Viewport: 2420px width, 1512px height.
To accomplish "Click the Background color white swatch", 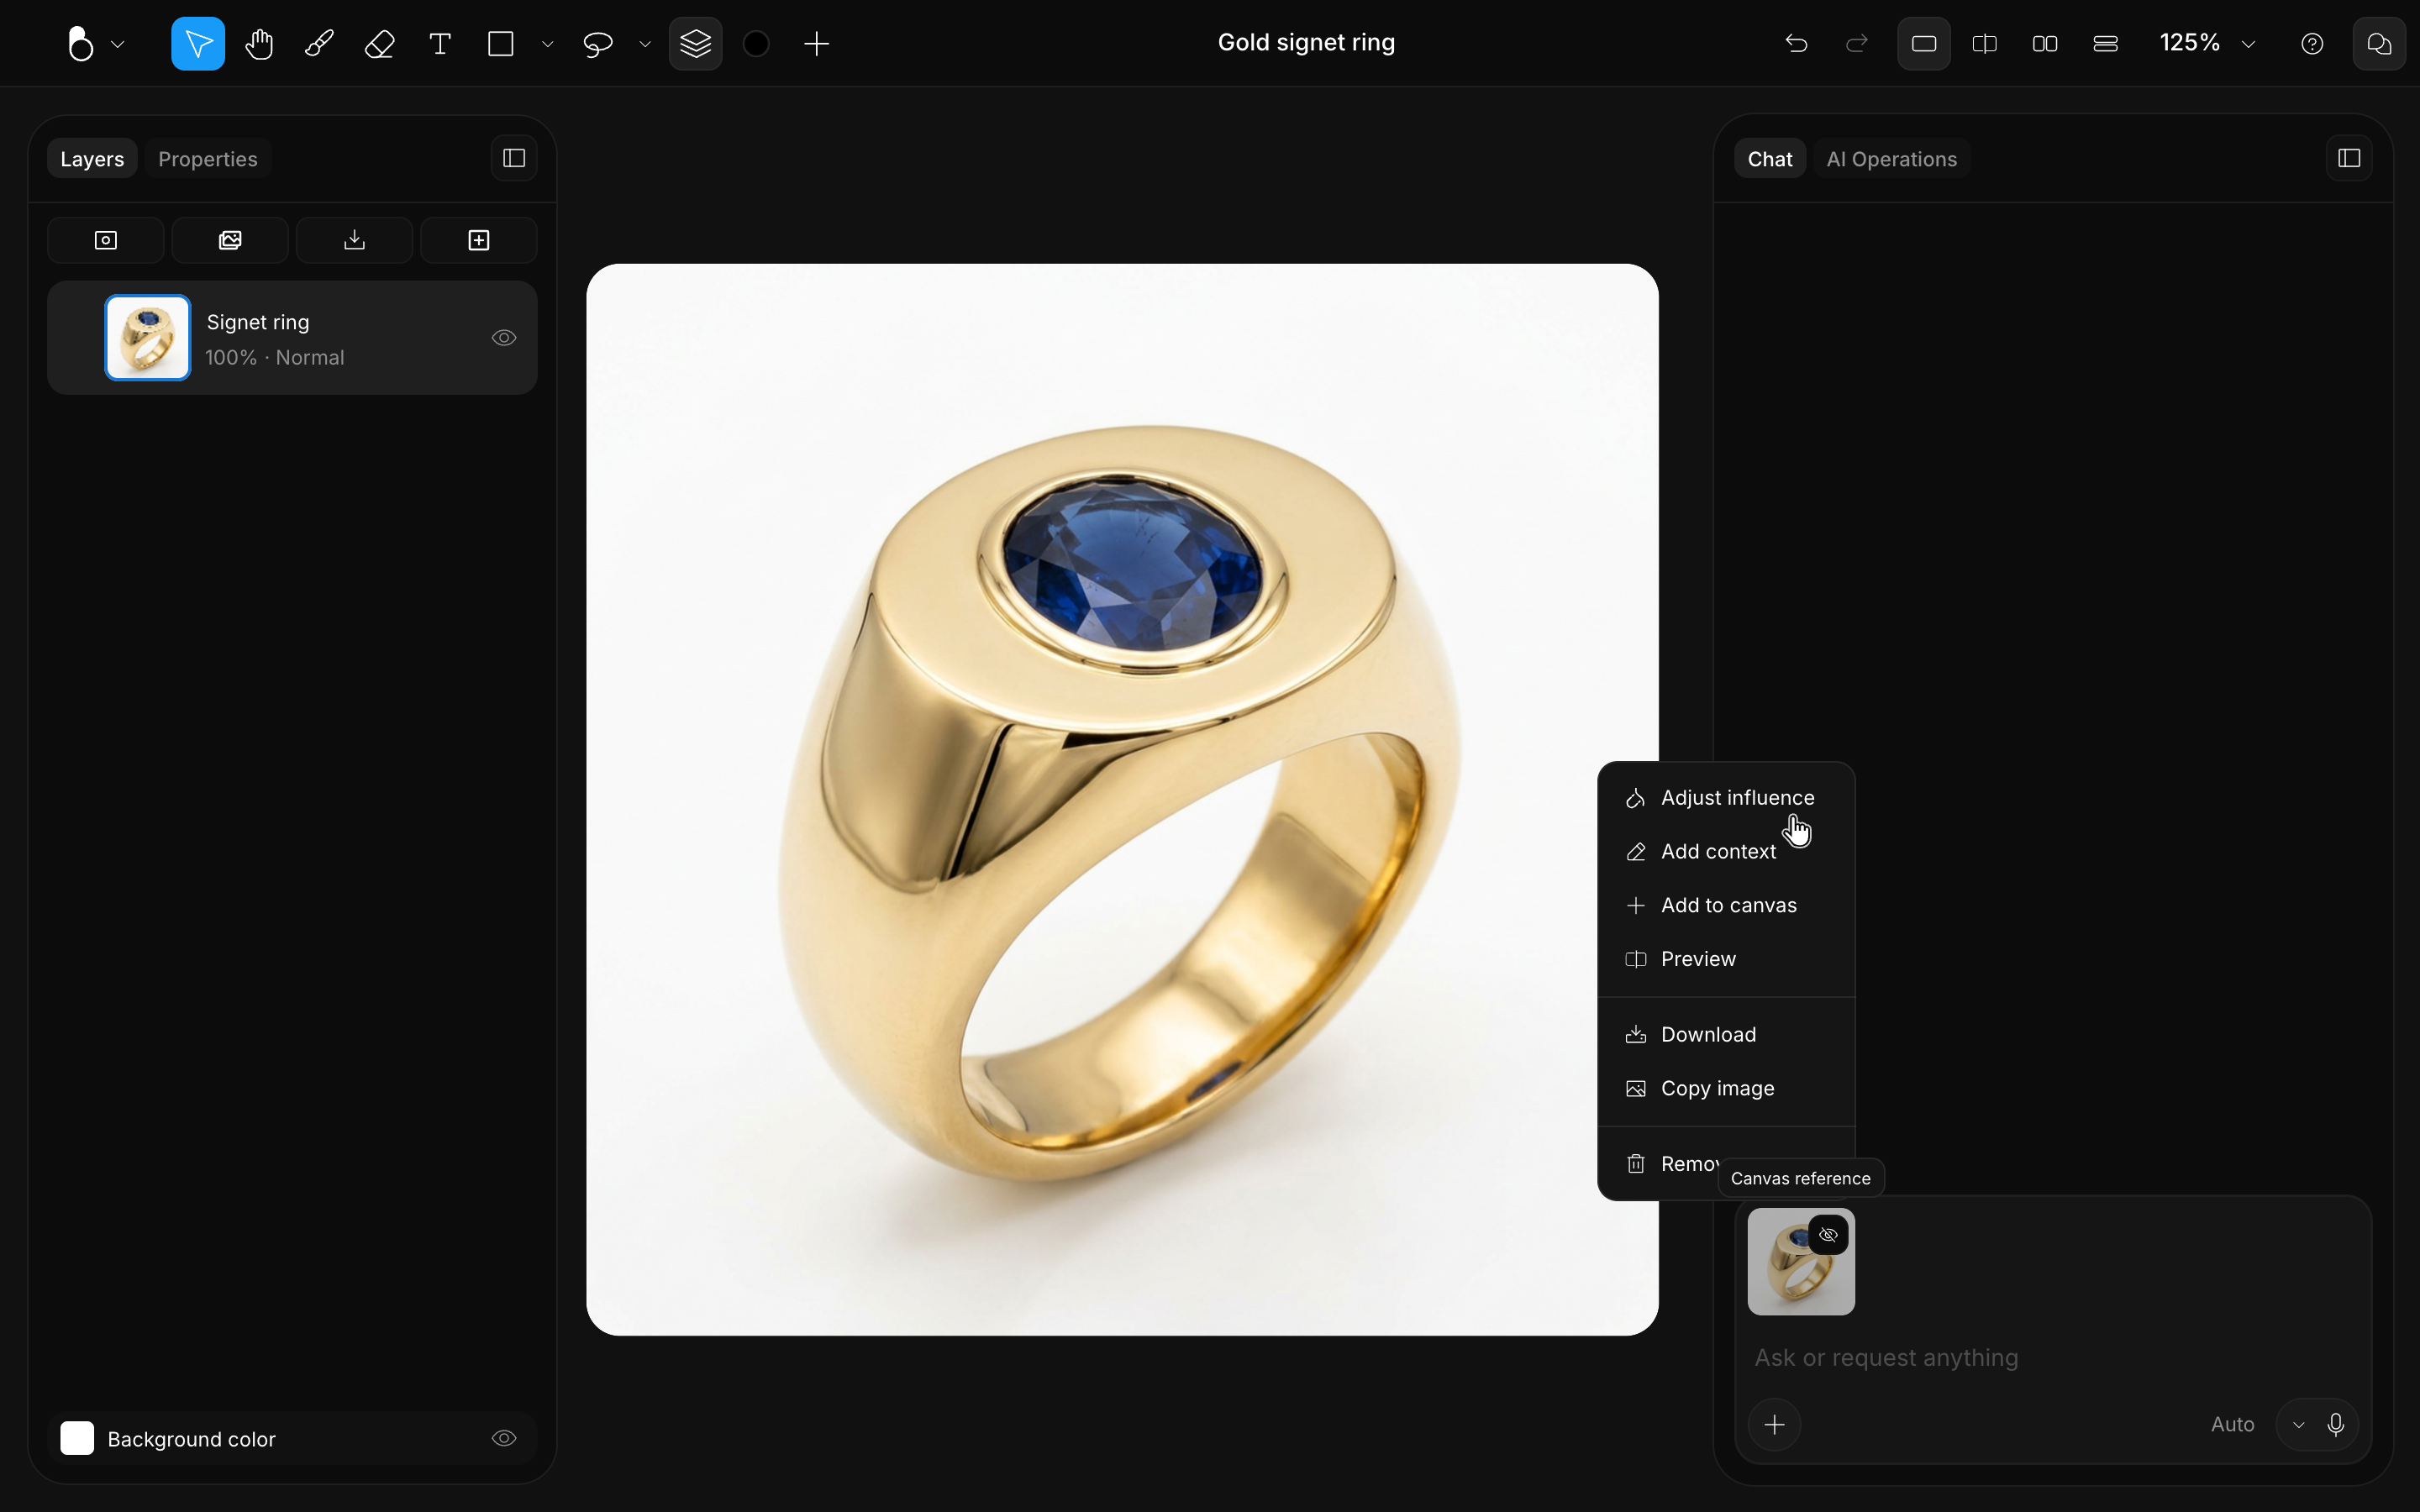I will [77, 1438].
